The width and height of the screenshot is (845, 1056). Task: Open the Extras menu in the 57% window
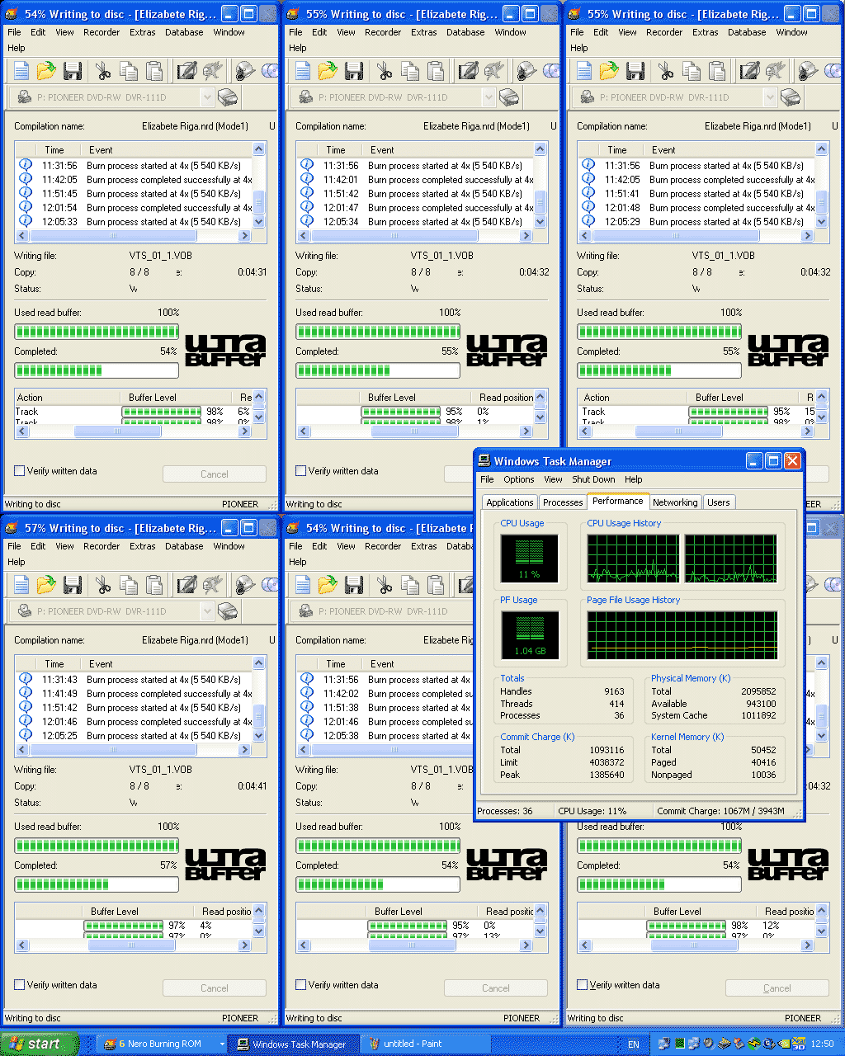click(x=142, y=546)
